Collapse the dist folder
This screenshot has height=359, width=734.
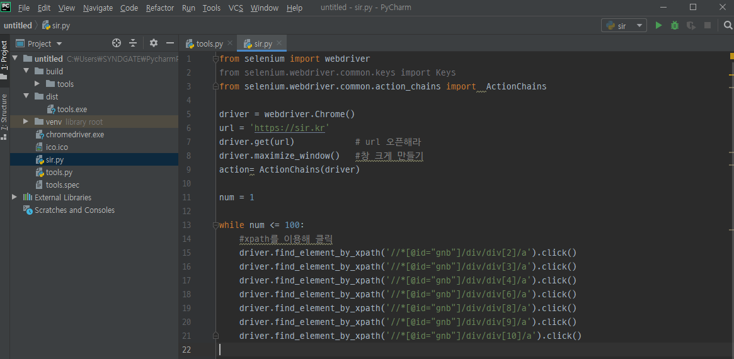[26, 96]
